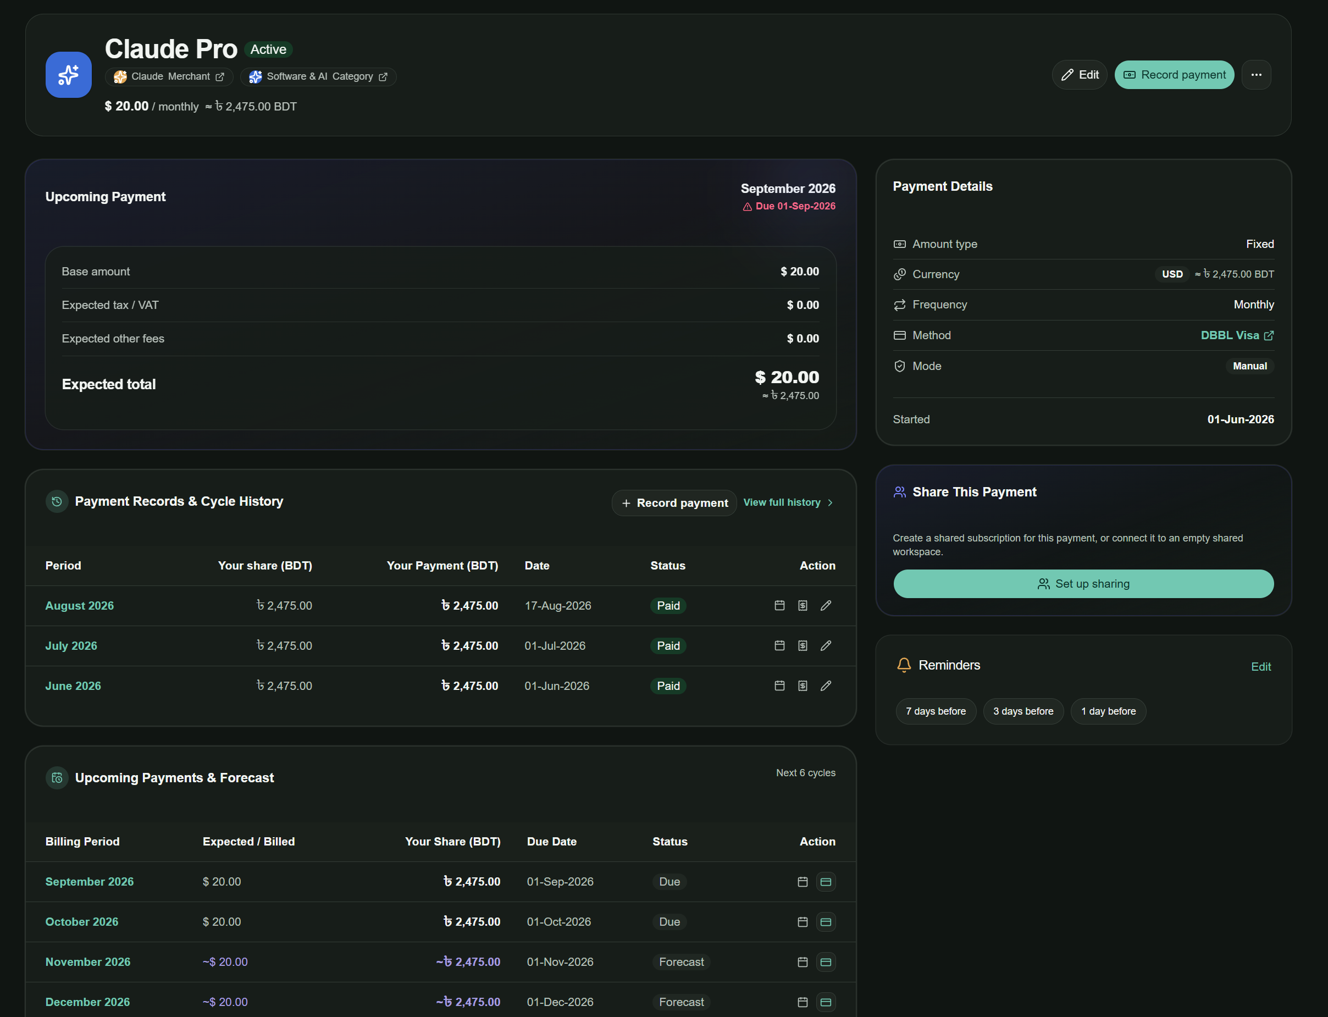Image resolution: width=1328 pixels, height=1017 pixels.
Task: Click the pencil edit icon in August 2026 row
Action: point(826,605)
